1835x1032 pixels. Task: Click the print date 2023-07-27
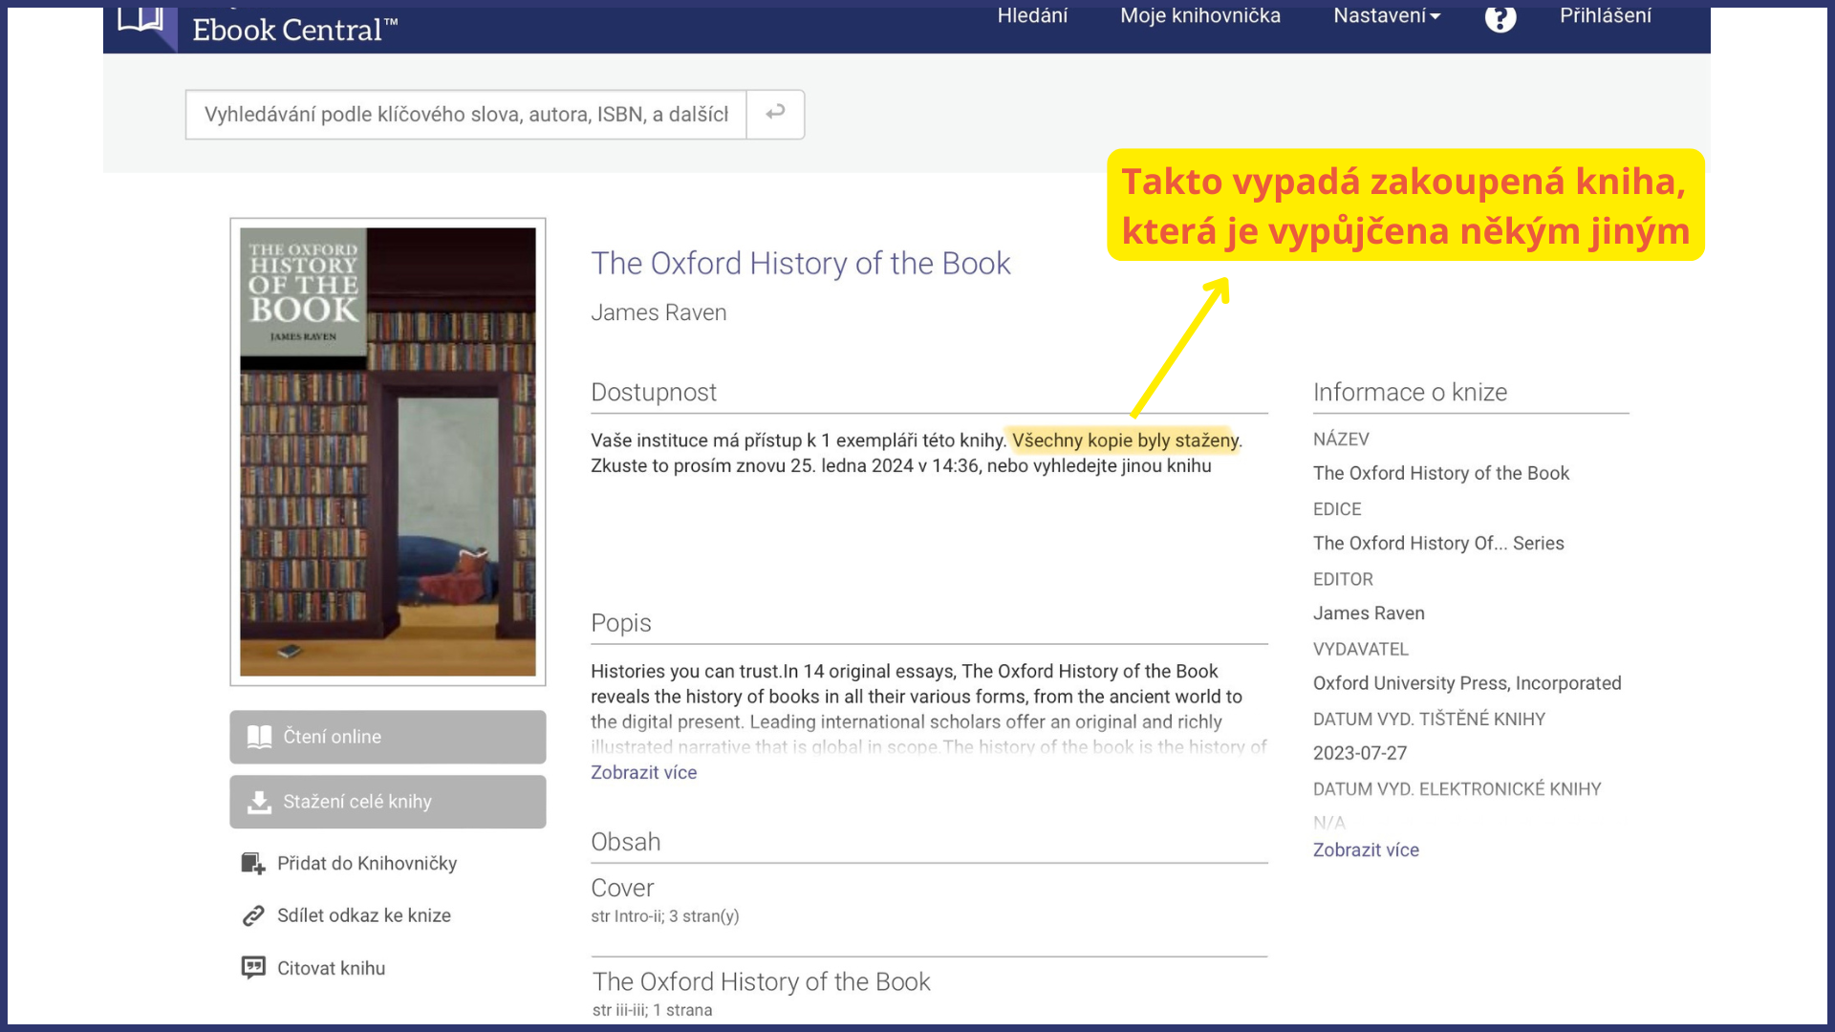tap(1360, 753)
